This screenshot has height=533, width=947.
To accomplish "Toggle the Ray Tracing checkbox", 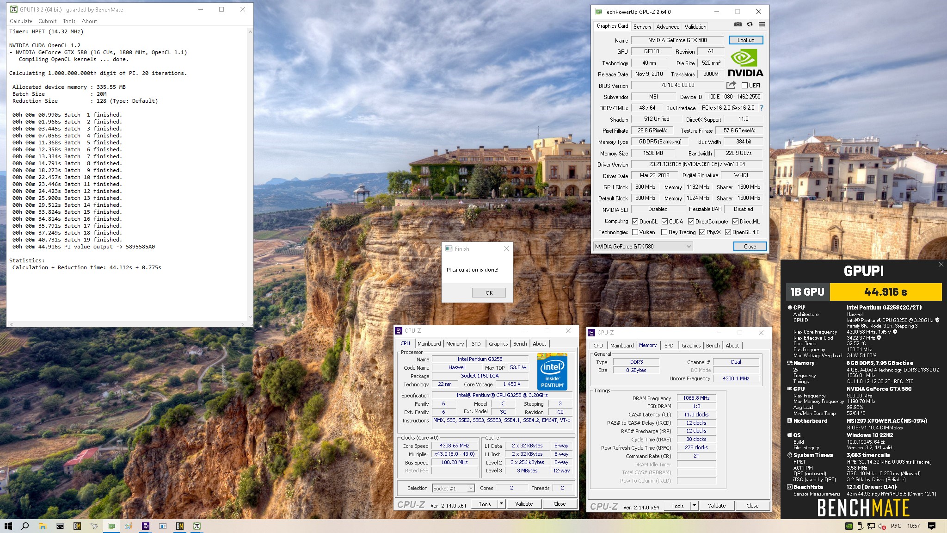I will (664, 232).
